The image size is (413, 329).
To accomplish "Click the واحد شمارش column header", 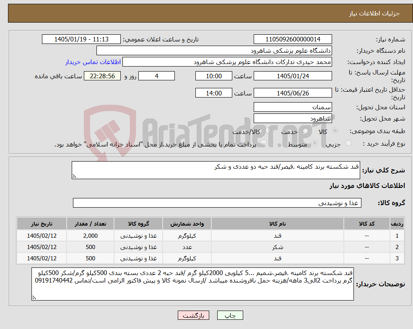I will [187, 224].
